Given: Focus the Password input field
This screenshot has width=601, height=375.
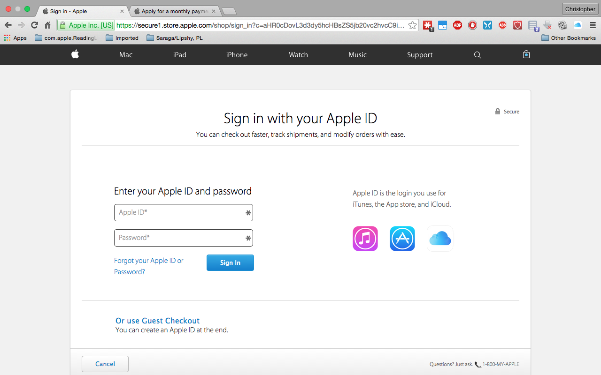Looking at the screenshot, I should coord(184,238).
